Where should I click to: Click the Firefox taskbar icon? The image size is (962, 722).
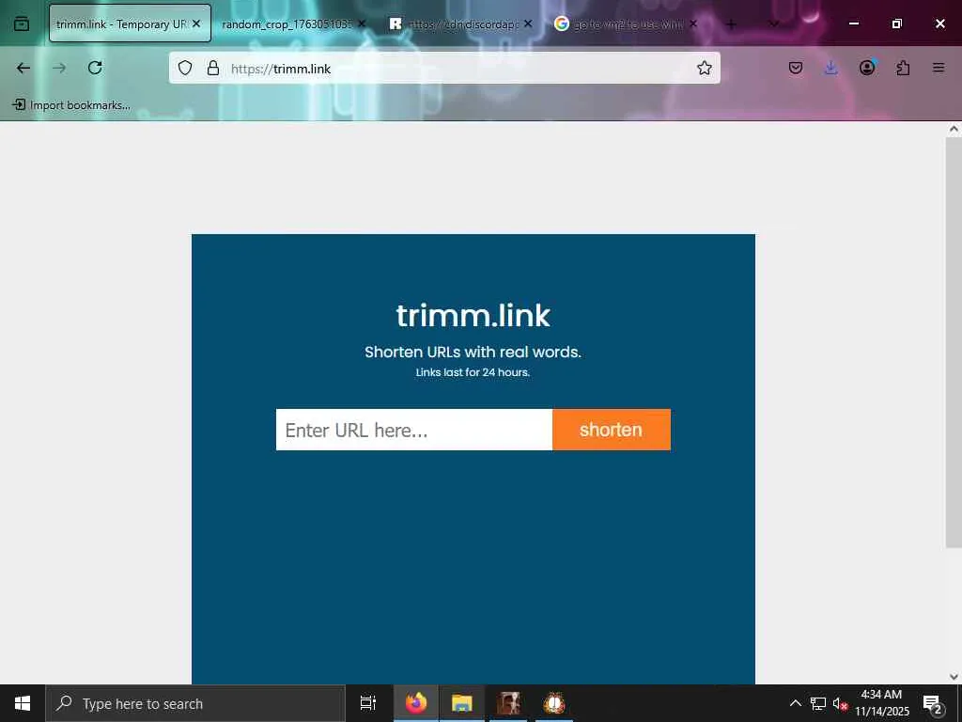tap(416, 703)
